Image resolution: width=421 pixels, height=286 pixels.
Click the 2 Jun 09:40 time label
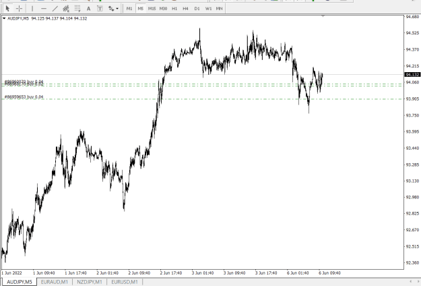point(139,273)
